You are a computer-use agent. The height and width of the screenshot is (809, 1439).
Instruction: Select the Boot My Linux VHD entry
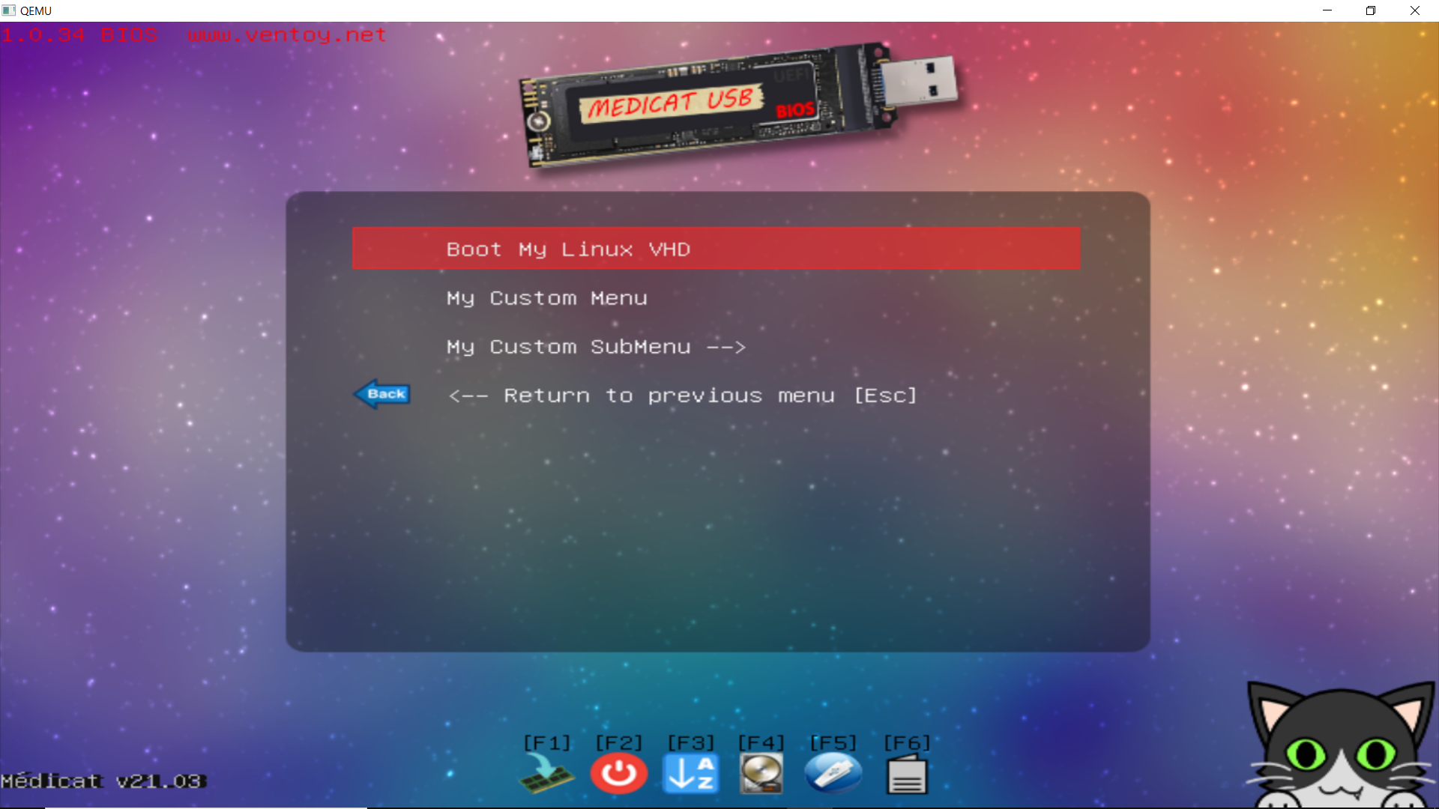(716, 249)
